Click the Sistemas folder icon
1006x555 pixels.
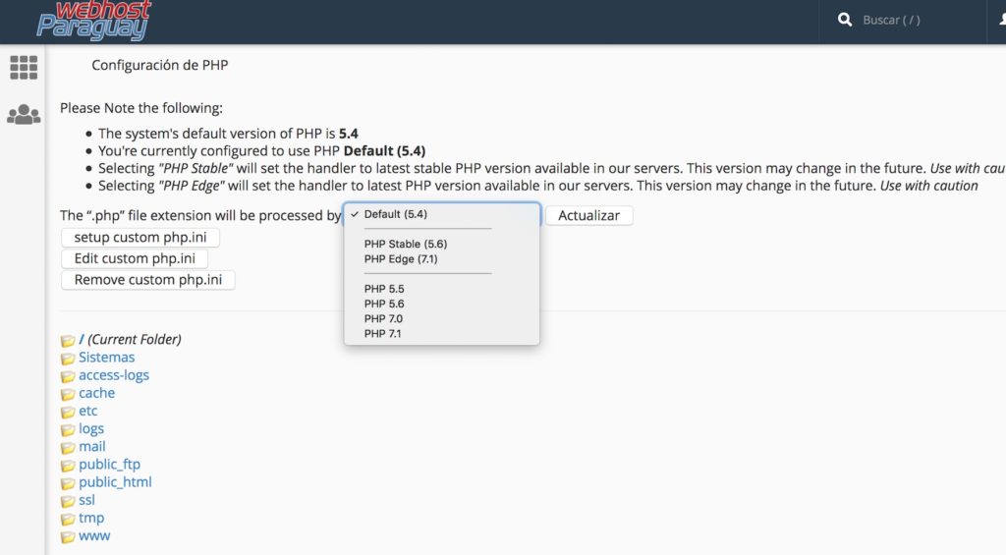[68, 358]
